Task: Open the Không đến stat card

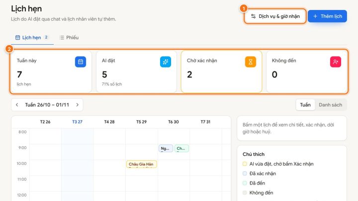Action: (x=306, y=71)
